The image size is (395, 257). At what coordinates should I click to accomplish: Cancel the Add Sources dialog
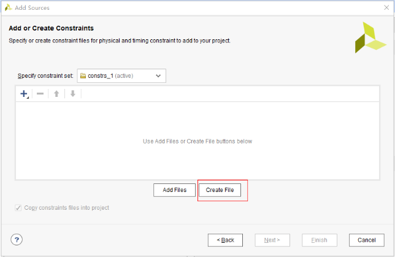366,240
